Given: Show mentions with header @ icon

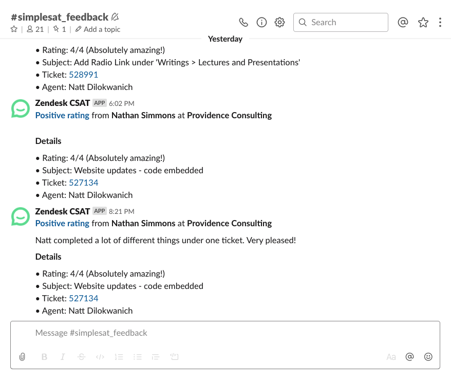Looking at the screenshot, I should click(x=403, y=22).
